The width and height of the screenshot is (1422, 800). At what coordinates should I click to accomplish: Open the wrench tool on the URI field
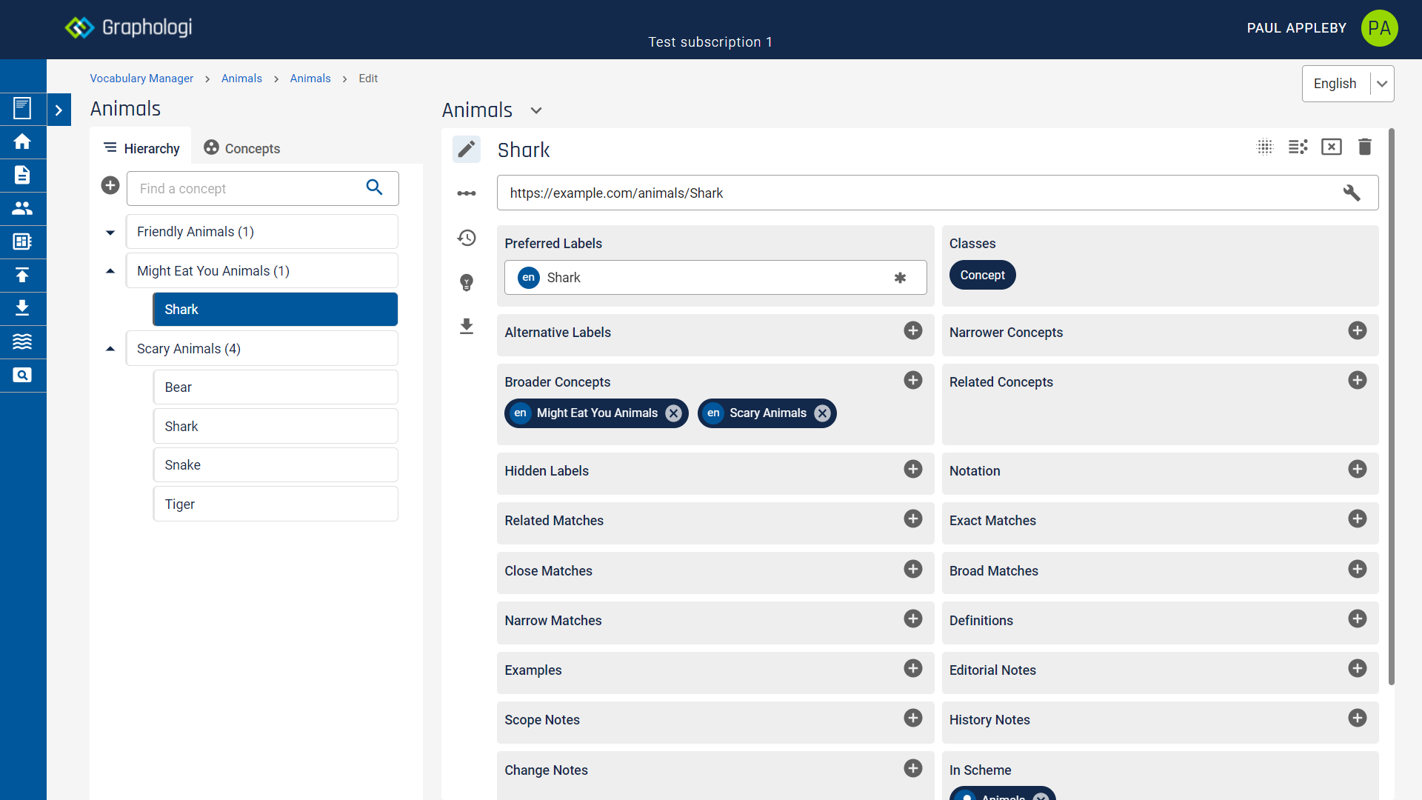pos(1352,193)
